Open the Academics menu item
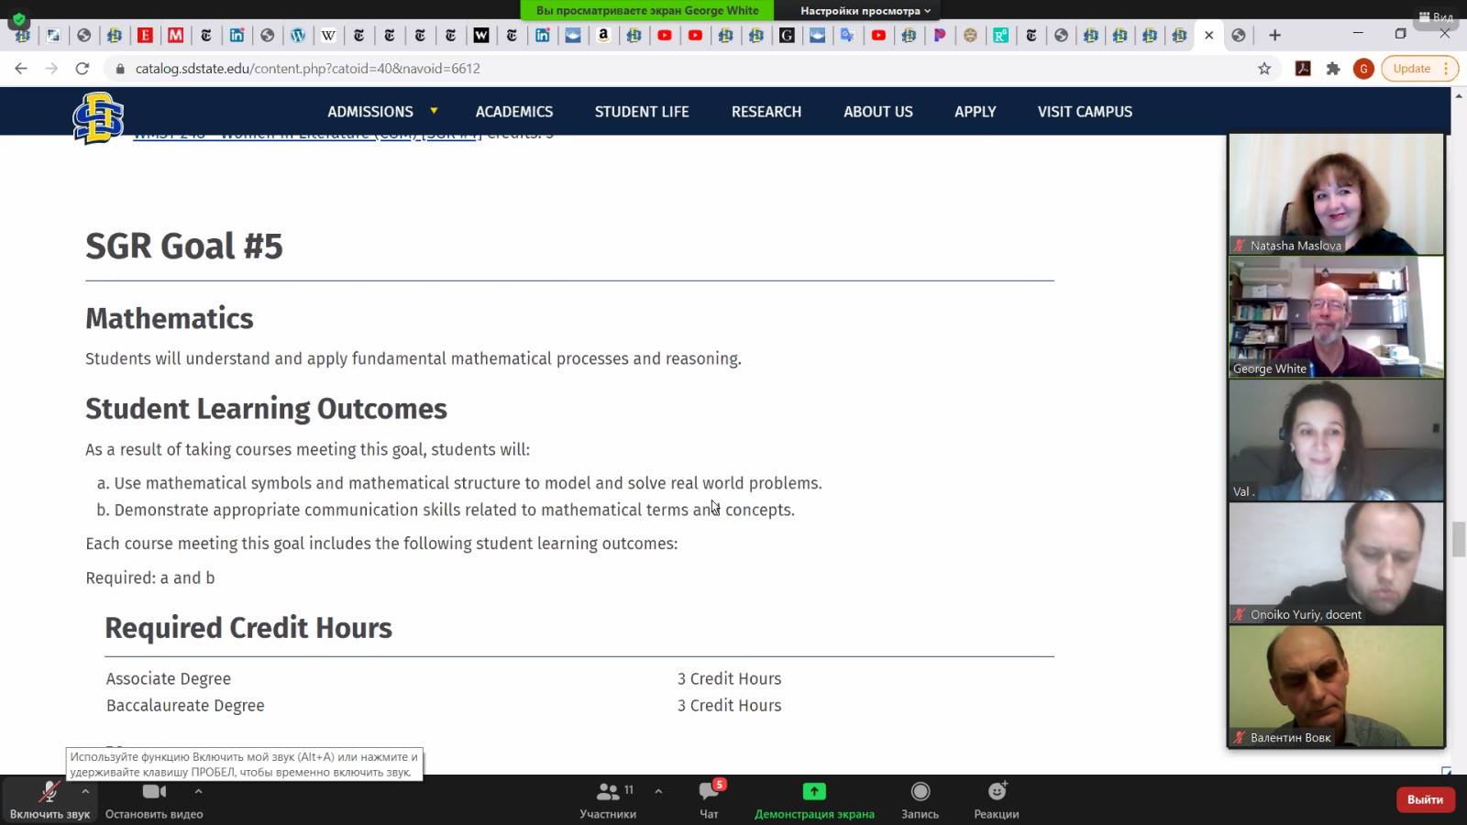1467x825 pixels. coord(513,112)
